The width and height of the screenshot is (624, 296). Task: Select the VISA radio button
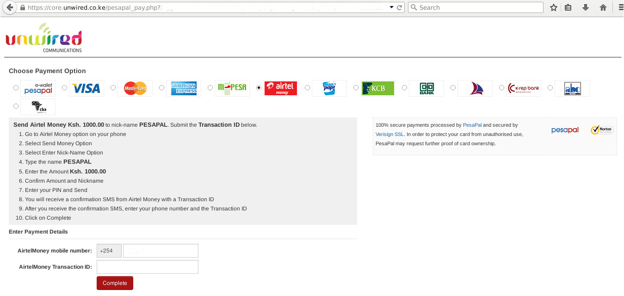pos(65,87)
